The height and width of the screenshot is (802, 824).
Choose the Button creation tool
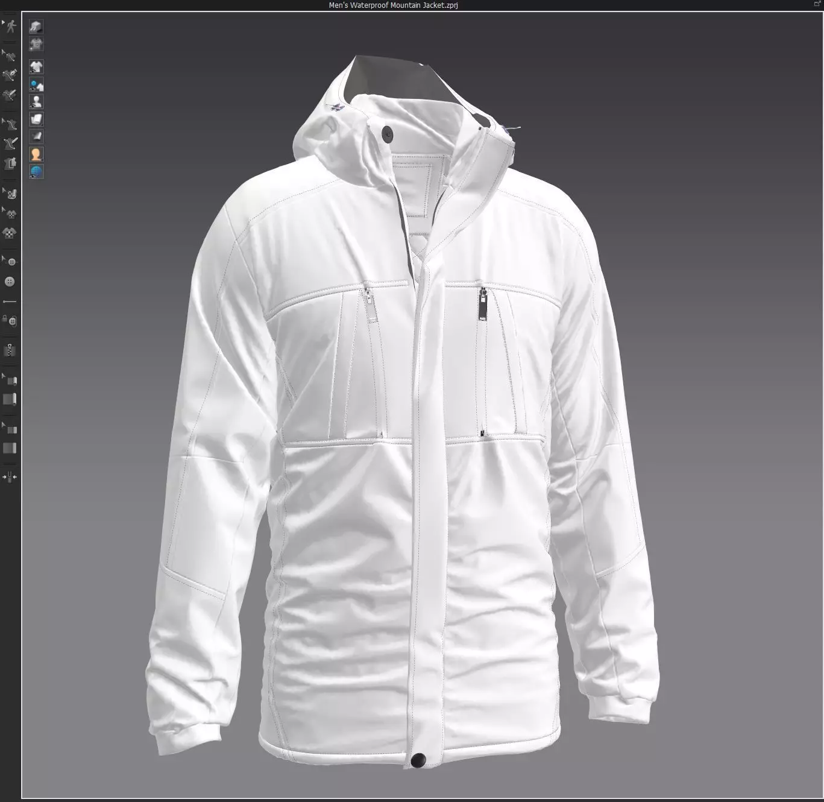coord(10,282)
